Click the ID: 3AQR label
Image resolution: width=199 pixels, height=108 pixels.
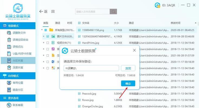coord(168,5)
